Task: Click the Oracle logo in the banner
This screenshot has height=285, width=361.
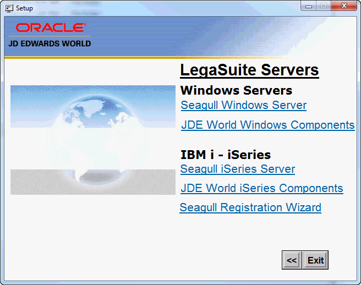Action: point(51,28)
